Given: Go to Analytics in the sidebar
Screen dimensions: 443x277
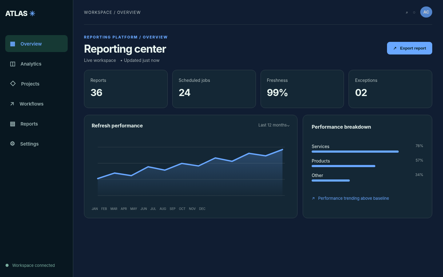Looking at the screenshot, I should coord(36,64).
